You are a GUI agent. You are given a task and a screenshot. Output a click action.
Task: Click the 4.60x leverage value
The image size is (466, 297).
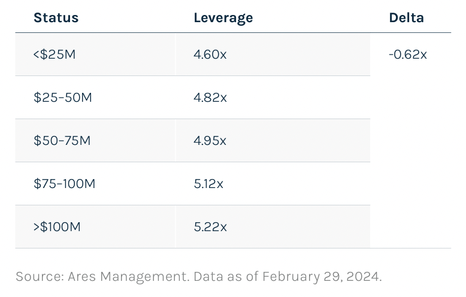pyautogui.click(x=210, y=54)
